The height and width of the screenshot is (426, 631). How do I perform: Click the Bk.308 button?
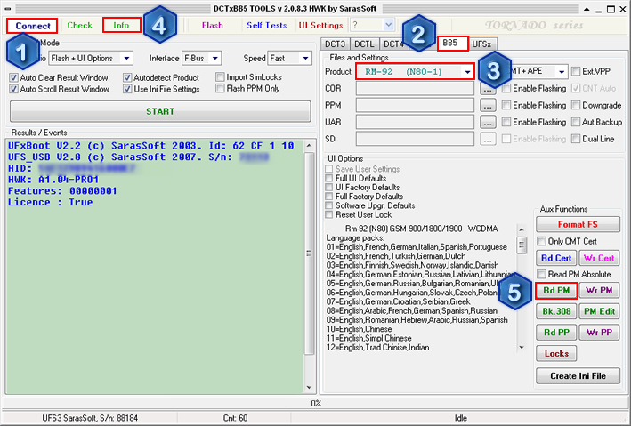click(556, 311)
